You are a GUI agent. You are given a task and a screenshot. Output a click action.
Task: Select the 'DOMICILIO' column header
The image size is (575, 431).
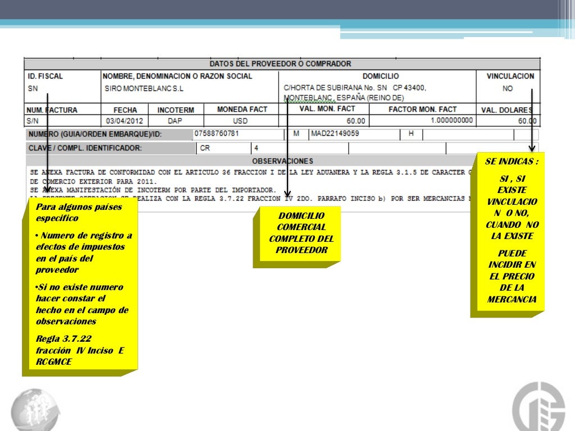[x=381, y=76]
